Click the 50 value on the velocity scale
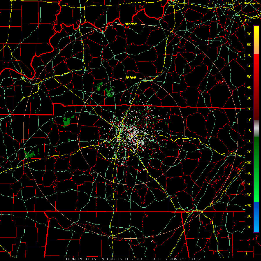This screenshot has height=261, width=261. click(249, 77)
